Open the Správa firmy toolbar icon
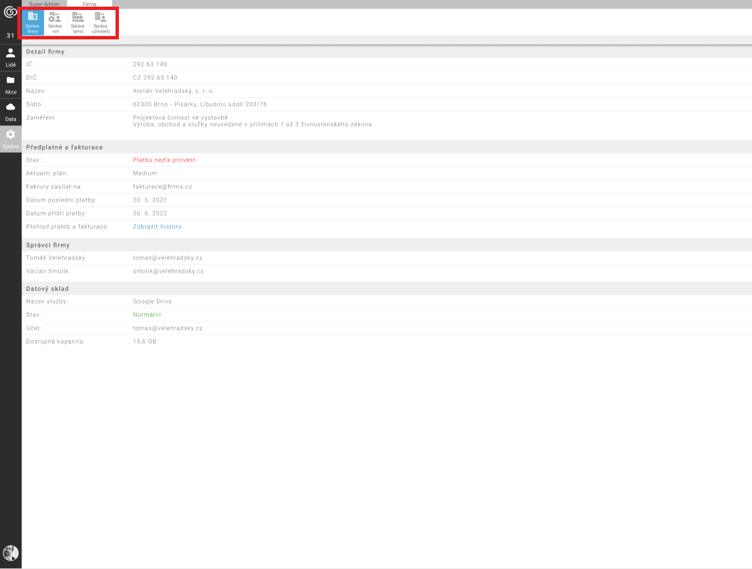This screenshot has height=569, width=752. pos(32,23)
